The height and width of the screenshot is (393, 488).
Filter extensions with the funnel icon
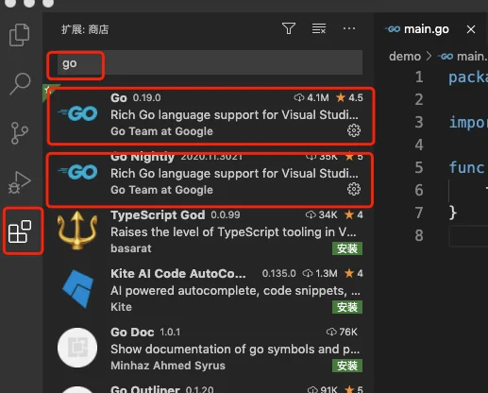[x=289, y=28]
